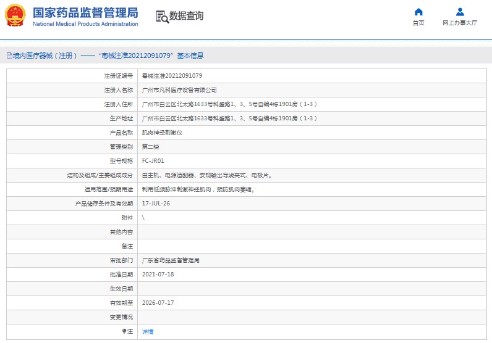Click the 批准日期 row label
Screen dimensions: 492x343
pos(121,275)
